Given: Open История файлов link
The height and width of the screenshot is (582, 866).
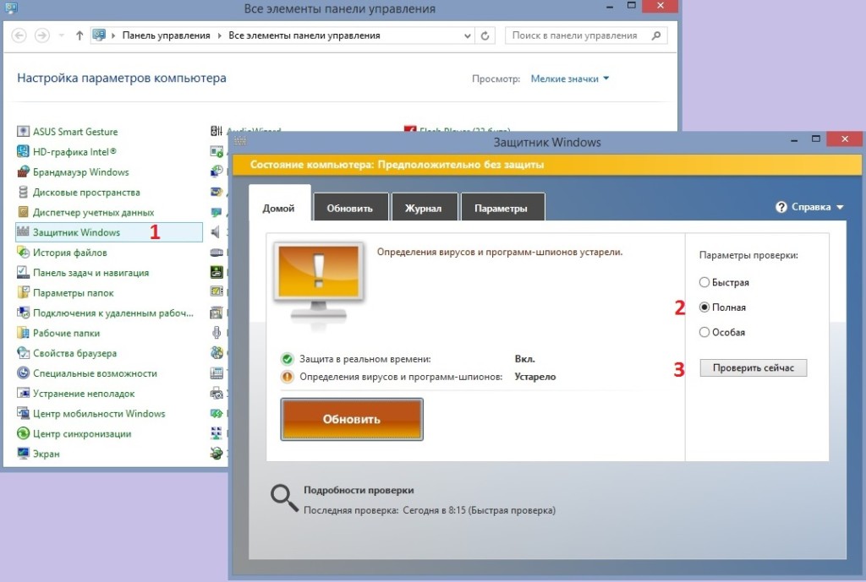Looking at the screenshot, I should click(70, 253).
